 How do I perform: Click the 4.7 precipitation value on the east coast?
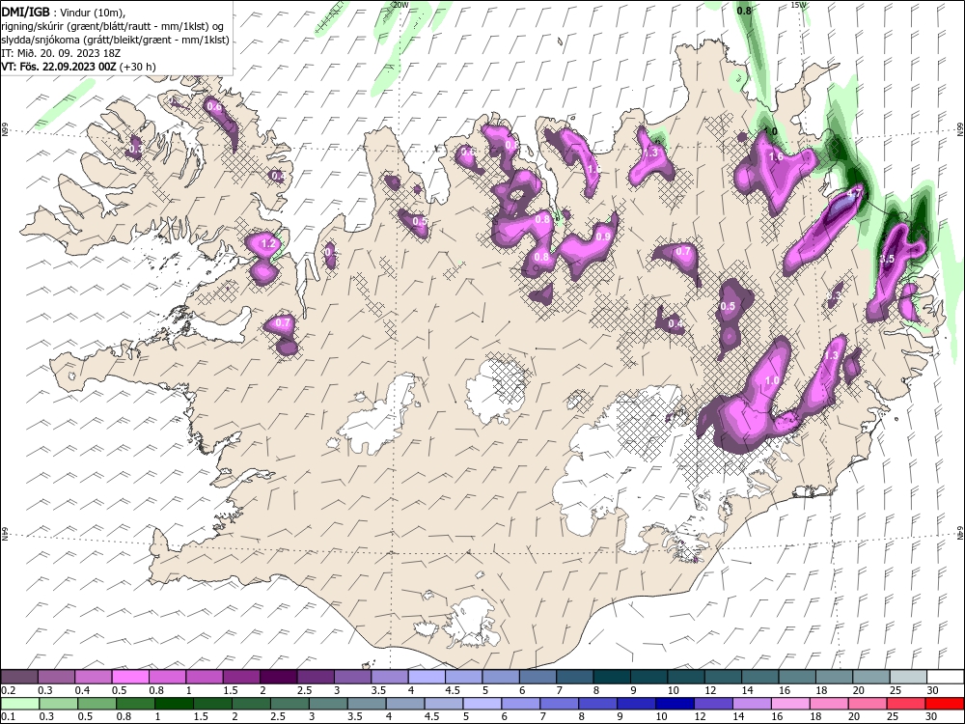[854, 193]
